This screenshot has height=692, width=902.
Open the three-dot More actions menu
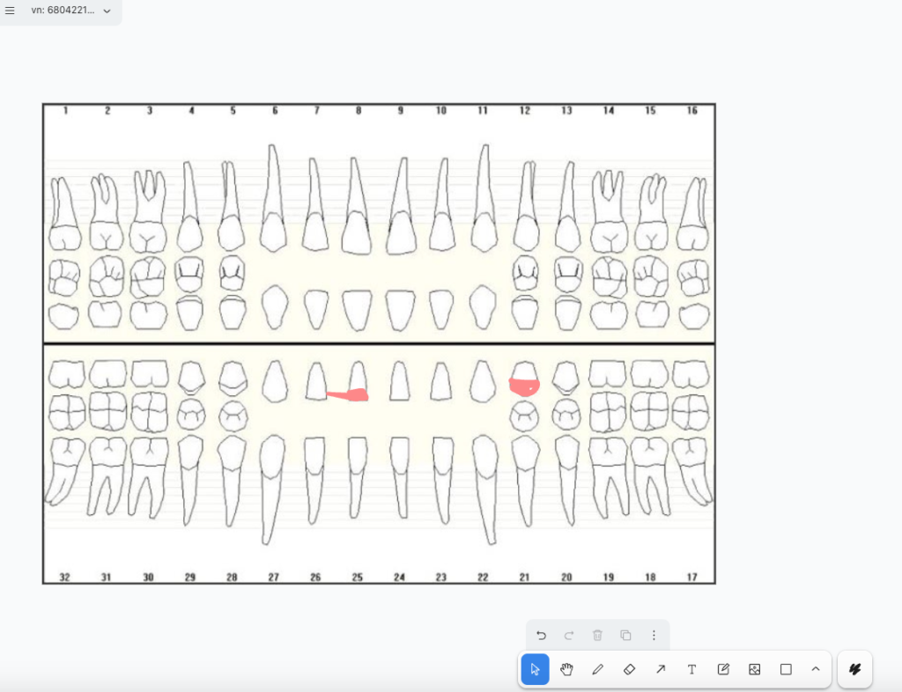654,636
